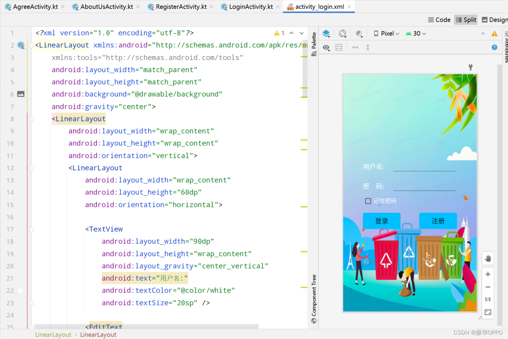Image resolution: width=508 pixels, height=339 pixels.
Task: Open the Pixel device dropdown
Action: click(x=386, y=33)
